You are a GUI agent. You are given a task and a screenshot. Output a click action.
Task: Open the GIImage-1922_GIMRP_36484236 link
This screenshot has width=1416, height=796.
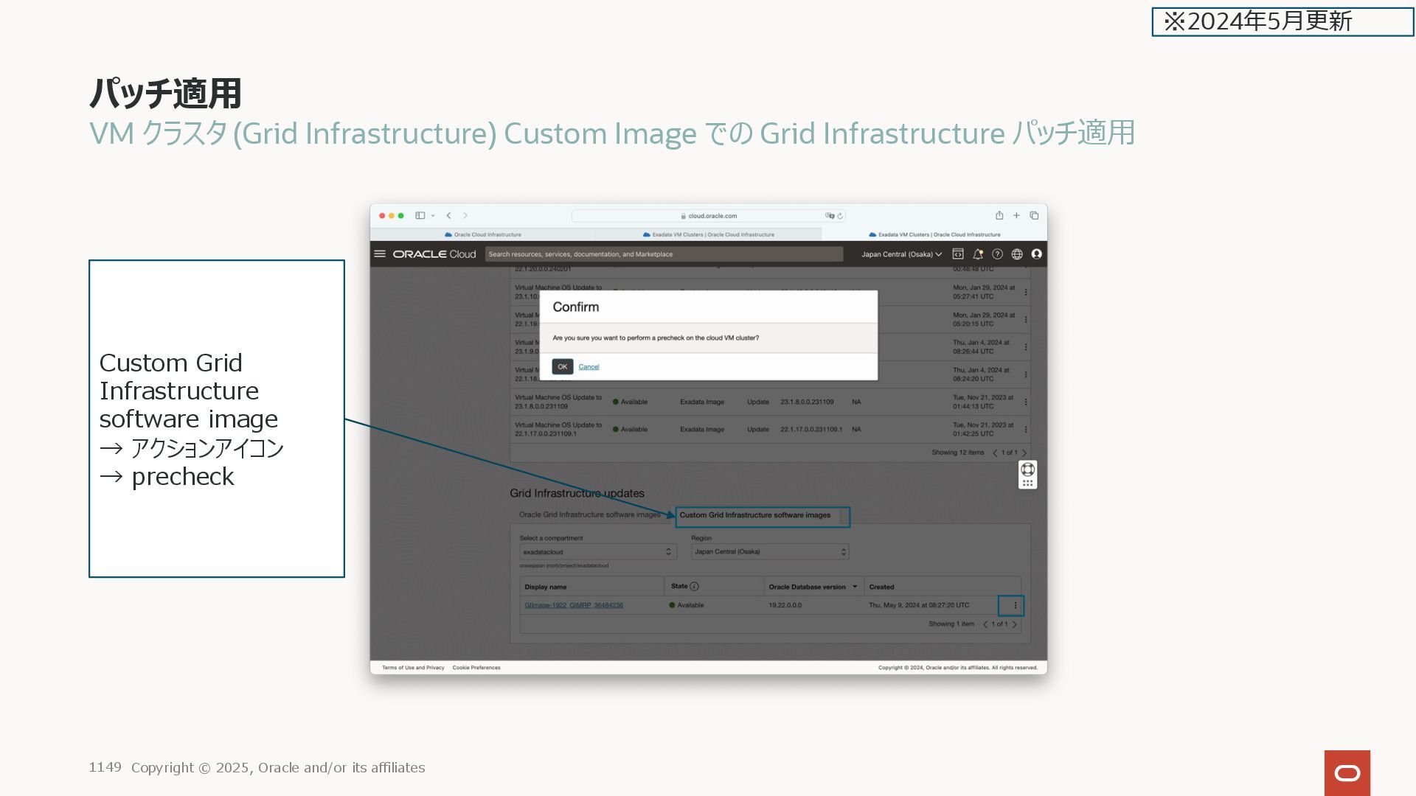coord(573,605)
